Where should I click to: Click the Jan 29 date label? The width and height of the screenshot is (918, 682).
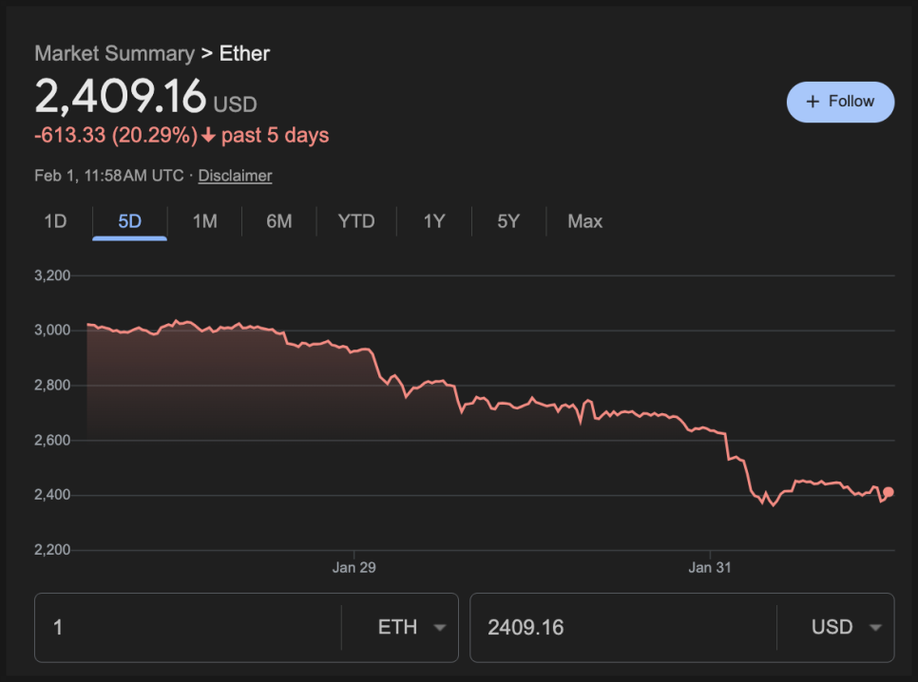tap(354, 568)
